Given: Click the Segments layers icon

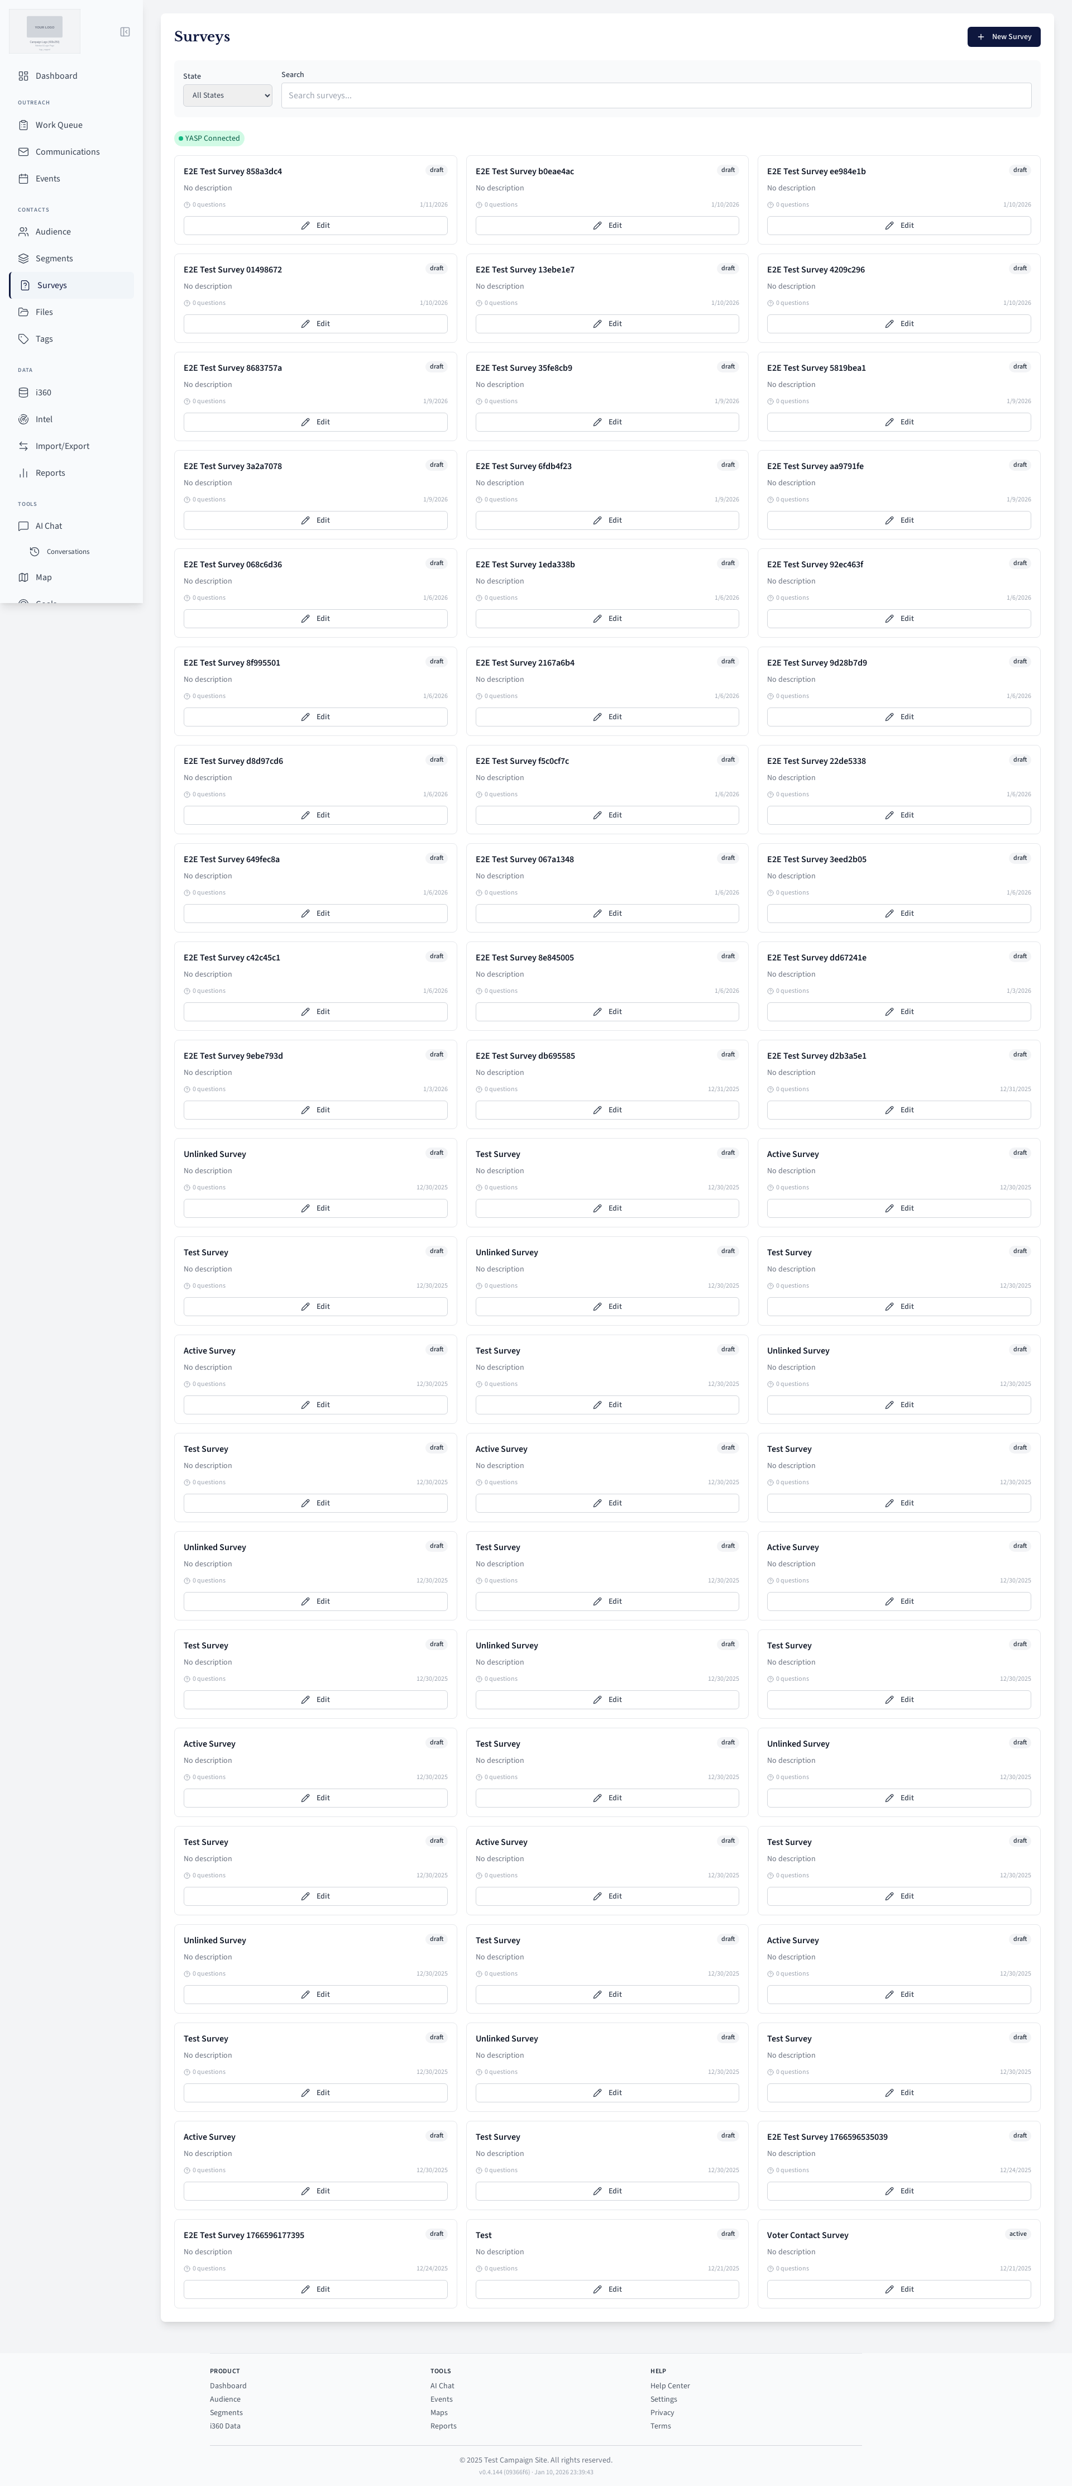Looking at the screenshot, I should (23, 259).
